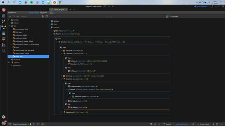Select the Workflows sidebar icon

(x=4, y=27)
